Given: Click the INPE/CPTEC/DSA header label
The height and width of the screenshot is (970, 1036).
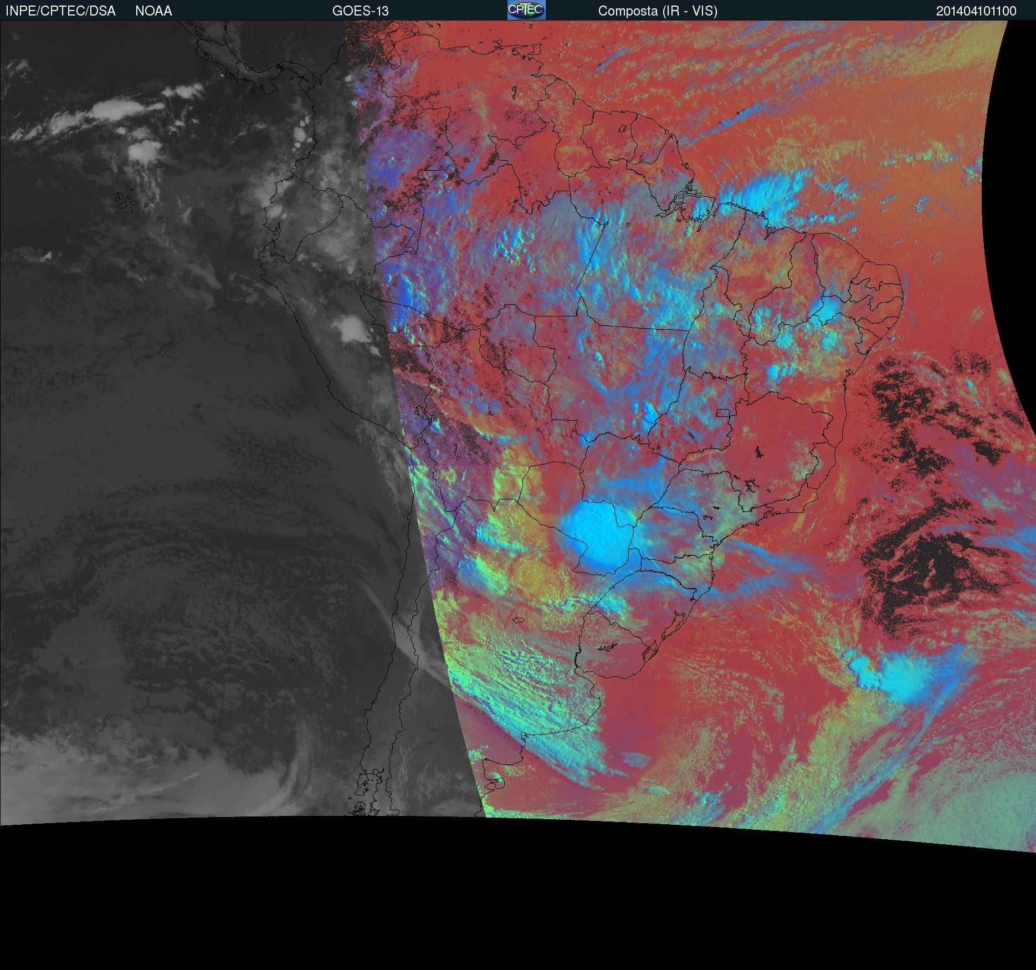Looking at the screenshot, I should 60,11.
